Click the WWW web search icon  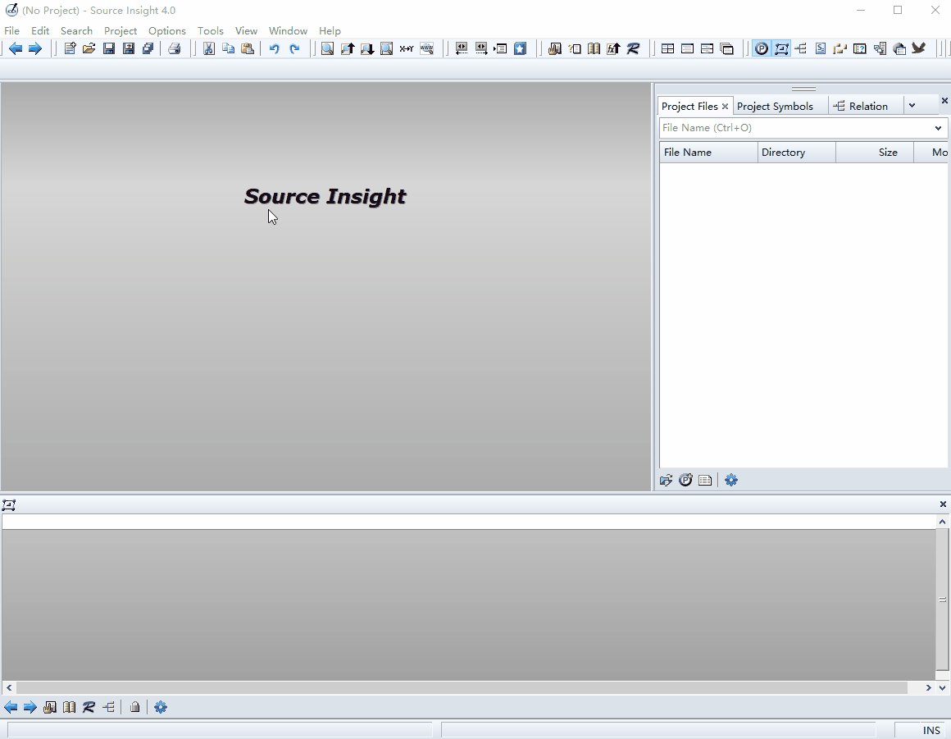pos(426,48)
